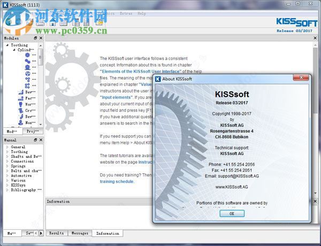Expand Automotive in the Manual tree

(7, 175)
